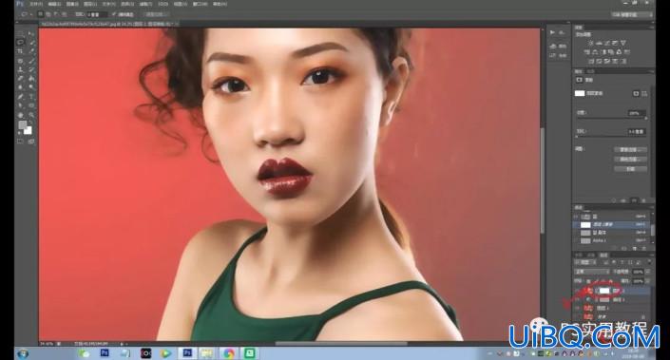The height and width of the screenshot is (360, 670).
Task: Select the Quick Selection tool
Action: click(31, 43)
